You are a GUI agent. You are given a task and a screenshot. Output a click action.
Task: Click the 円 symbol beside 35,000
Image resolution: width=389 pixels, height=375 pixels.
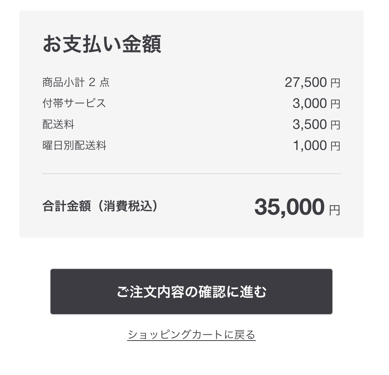335,210
